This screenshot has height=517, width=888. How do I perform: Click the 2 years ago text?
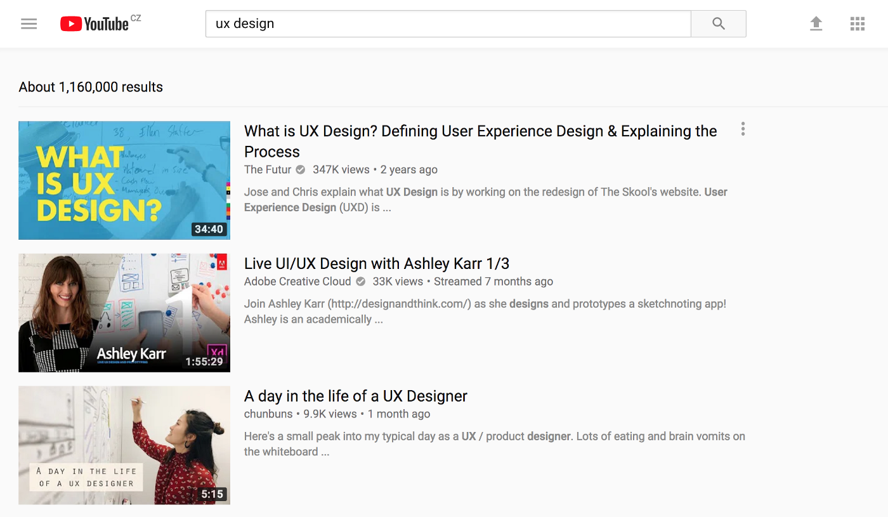pyautogui.click(x=409, y=170)
